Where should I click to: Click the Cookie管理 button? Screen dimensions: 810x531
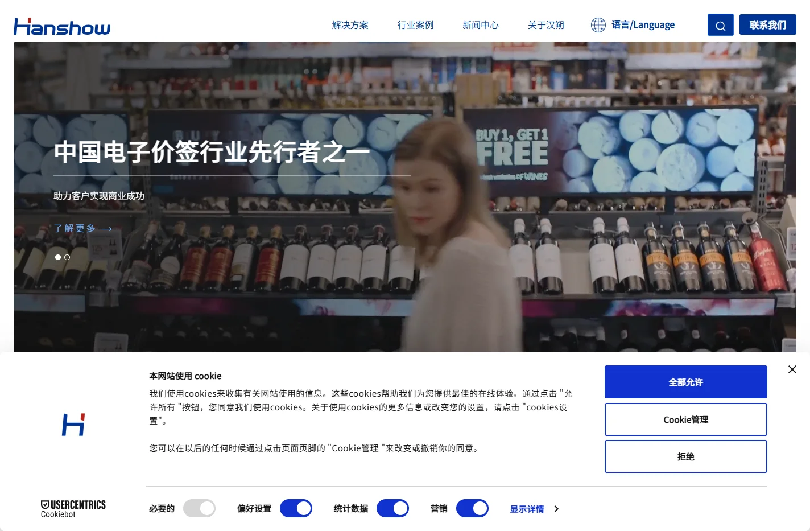tap(685, 419)
